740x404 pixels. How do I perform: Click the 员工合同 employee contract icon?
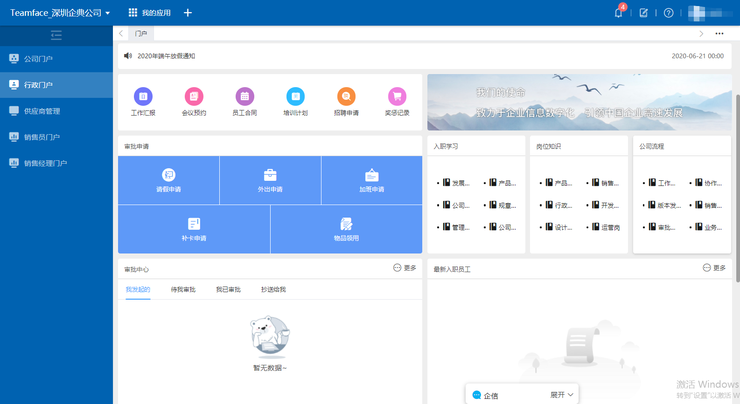click(x=244, y=97)
